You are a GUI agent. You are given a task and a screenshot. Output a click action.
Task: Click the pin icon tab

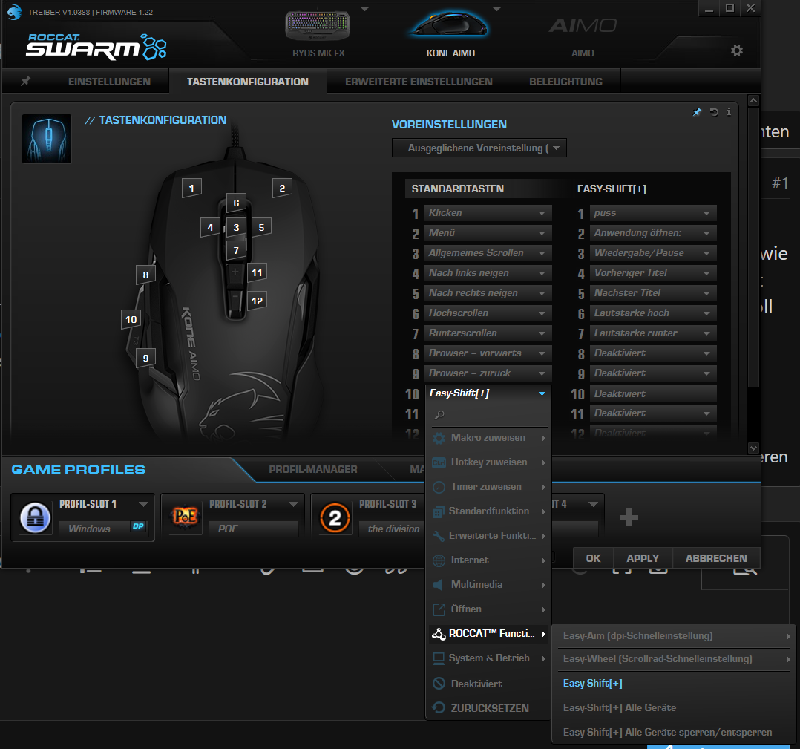point(26,81)
